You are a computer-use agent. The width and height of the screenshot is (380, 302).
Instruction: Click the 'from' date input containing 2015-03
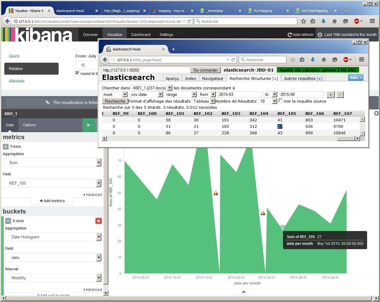click(x=239, y=94)
